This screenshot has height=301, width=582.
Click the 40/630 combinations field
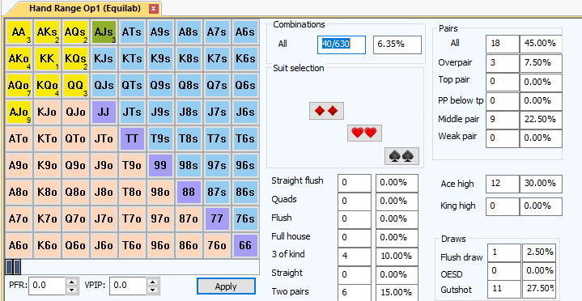pyautogui.click(x=342, y=45)
